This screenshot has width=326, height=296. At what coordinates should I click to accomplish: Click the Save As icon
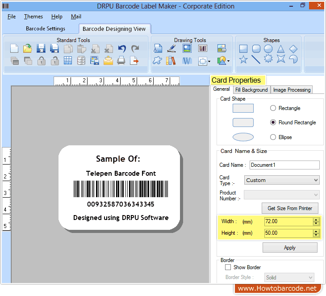pos(54,48)
